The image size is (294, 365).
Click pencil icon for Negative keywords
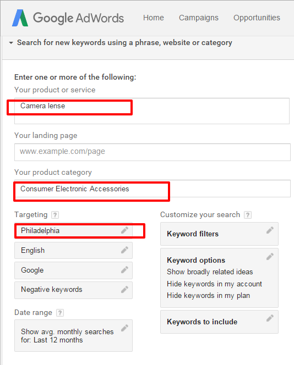(124, 290)
